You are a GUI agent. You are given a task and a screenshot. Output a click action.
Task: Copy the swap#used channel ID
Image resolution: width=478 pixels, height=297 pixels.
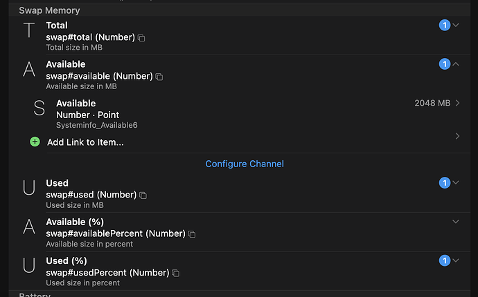143,195
